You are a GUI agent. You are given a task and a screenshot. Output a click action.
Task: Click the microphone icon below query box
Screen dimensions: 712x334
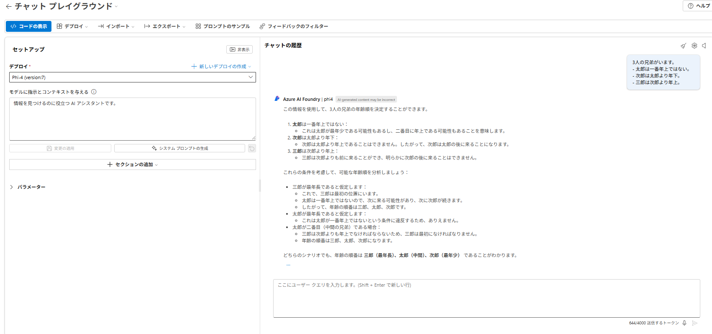(x=684, y=323)
